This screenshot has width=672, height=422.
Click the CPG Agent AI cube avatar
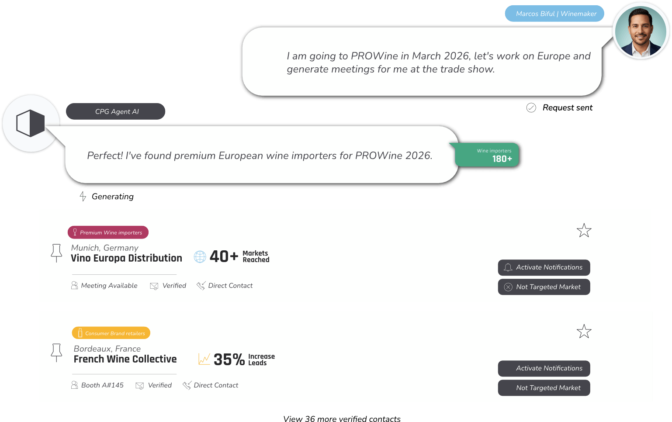30,124
